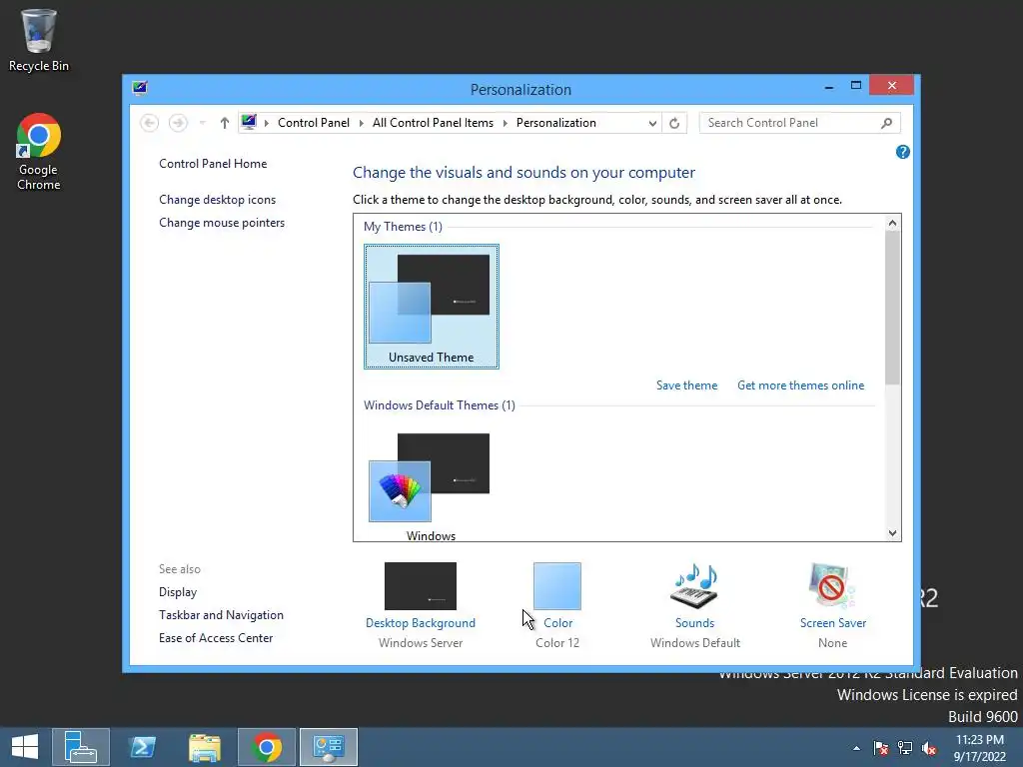Viewport: 1023px width, 767px height.
Task: Select the Unsaved Theme thumbnail
Action: [432, 307]
